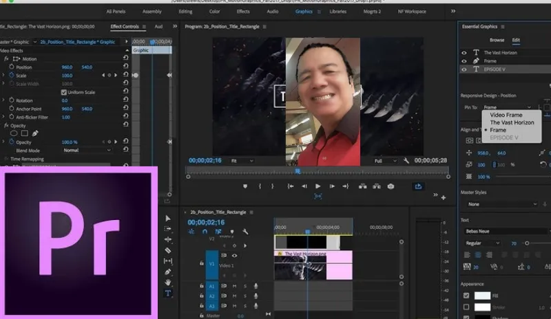This screenshot has width=551, height=319.
Task: Select the Hand tool
Action: pos(168,282)
